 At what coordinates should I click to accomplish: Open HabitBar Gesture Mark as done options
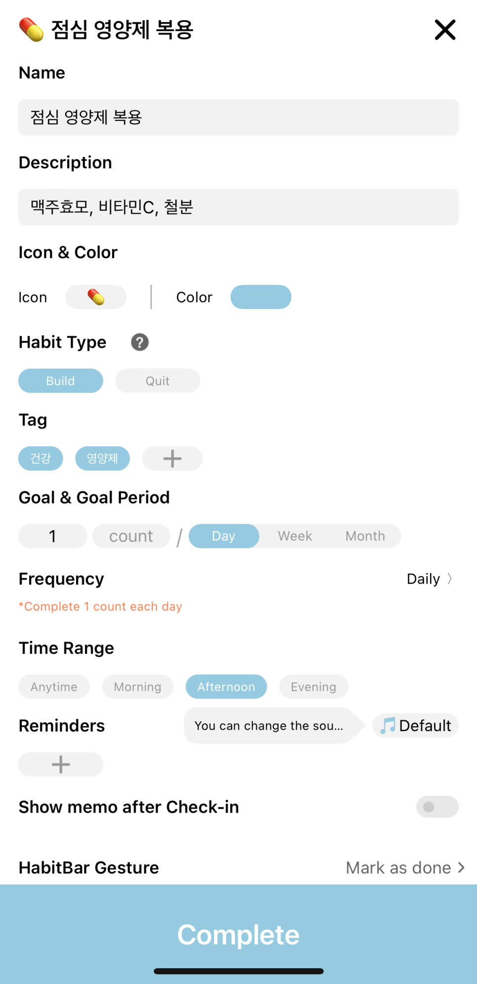coord(405,867)
